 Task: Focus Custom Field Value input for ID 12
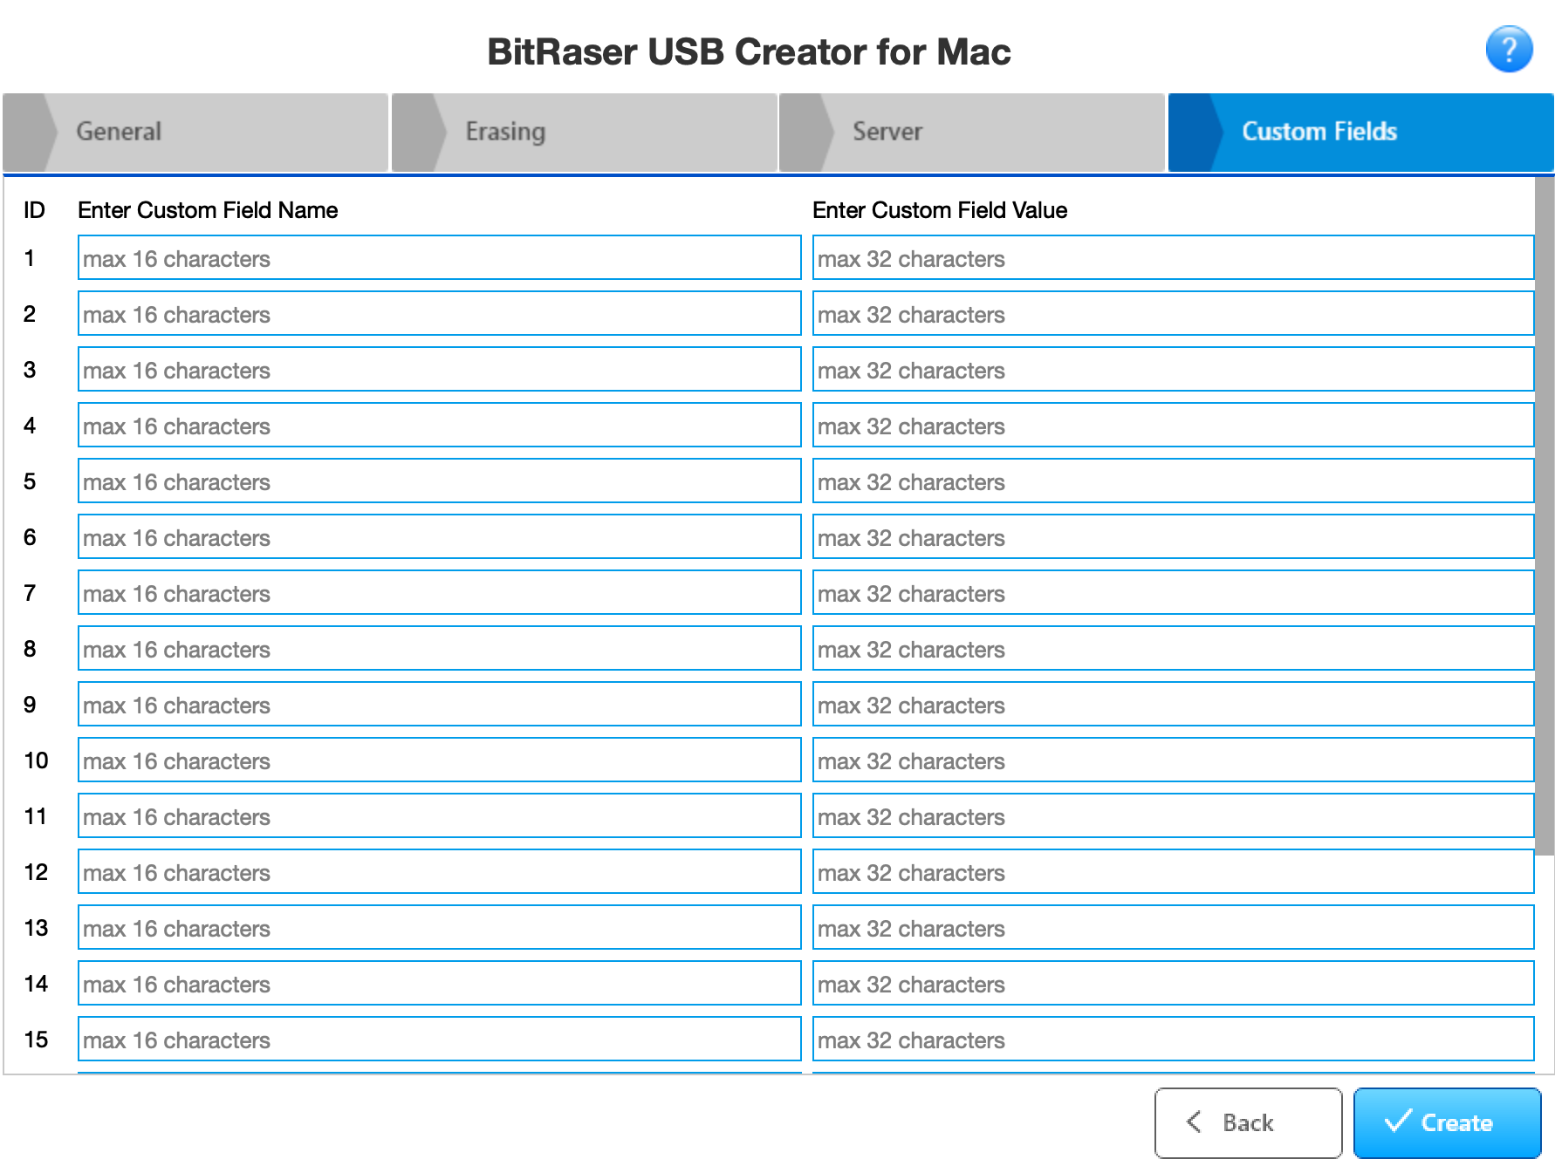coord(1173,871)
